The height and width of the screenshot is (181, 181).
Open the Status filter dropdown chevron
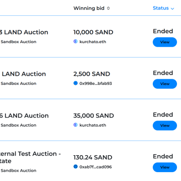[172, 8]
